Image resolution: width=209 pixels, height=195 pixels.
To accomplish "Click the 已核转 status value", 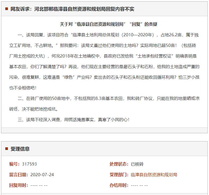I will pos(137,164).
